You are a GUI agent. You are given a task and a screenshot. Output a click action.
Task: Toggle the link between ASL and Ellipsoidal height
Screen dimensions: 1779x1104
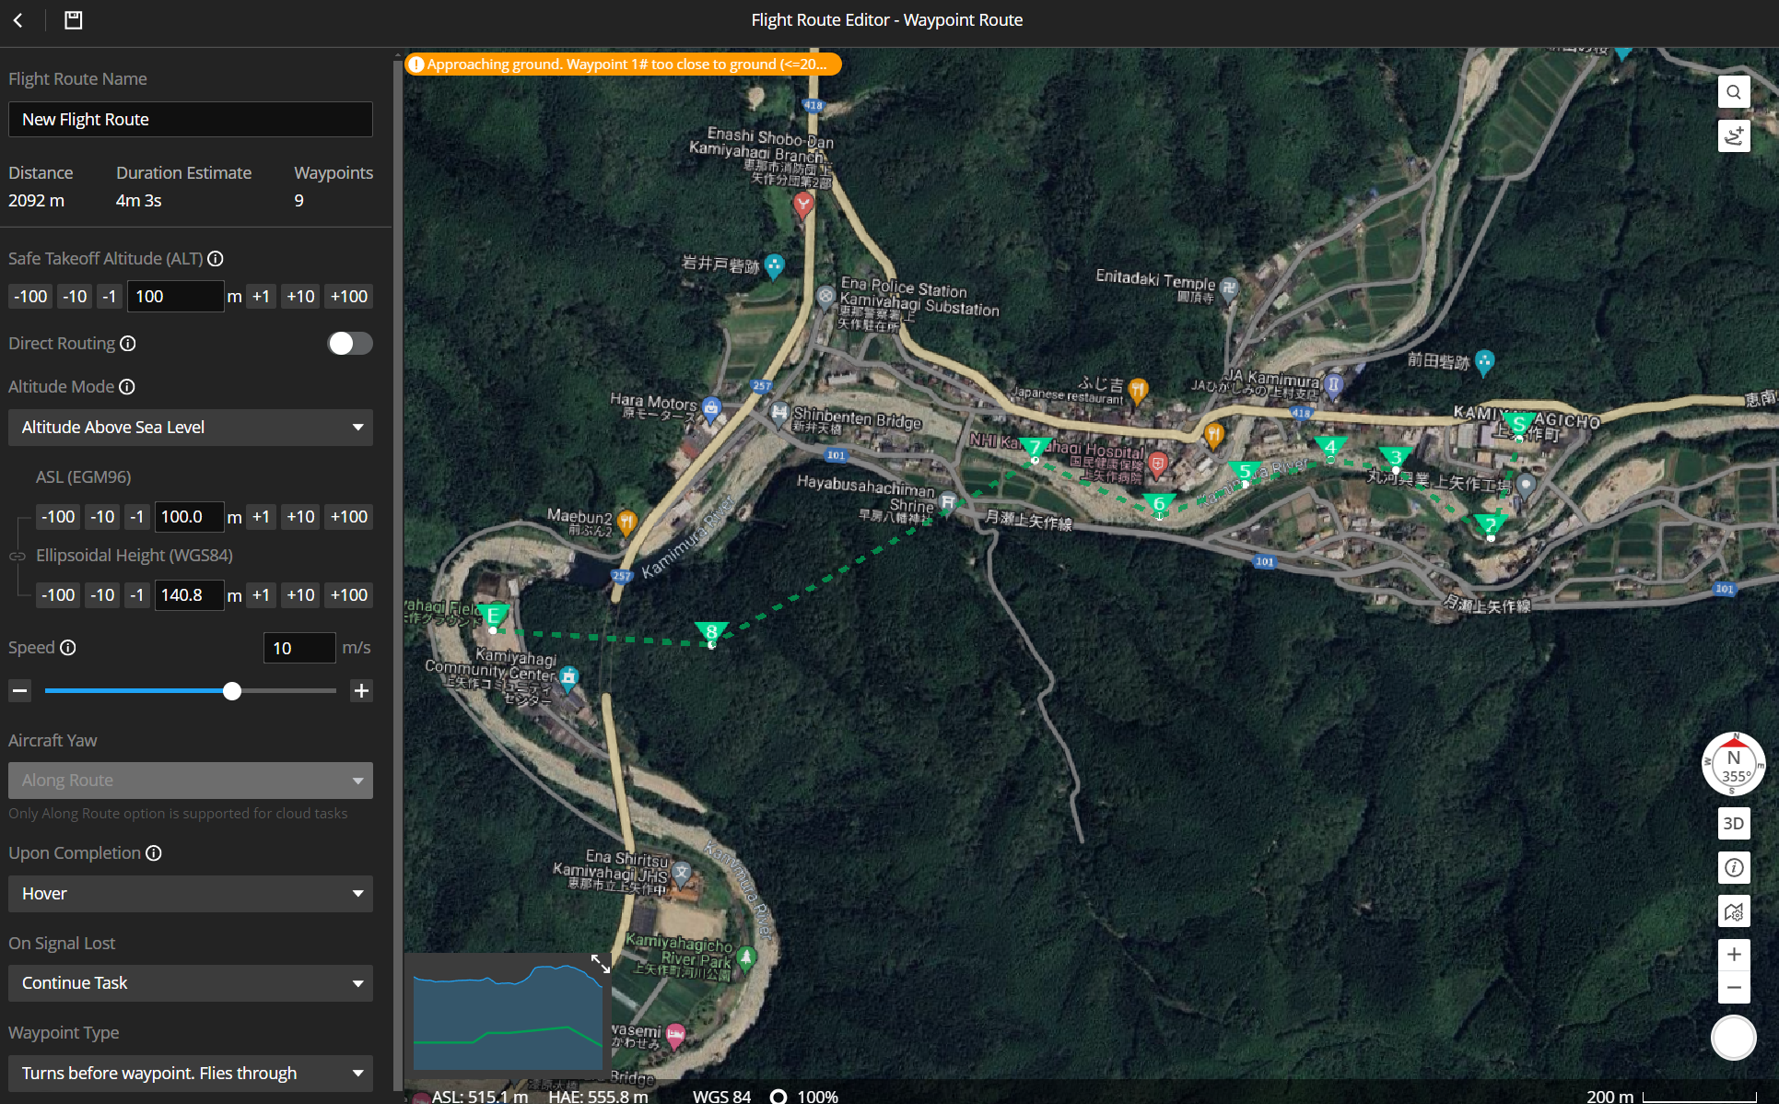18,556
